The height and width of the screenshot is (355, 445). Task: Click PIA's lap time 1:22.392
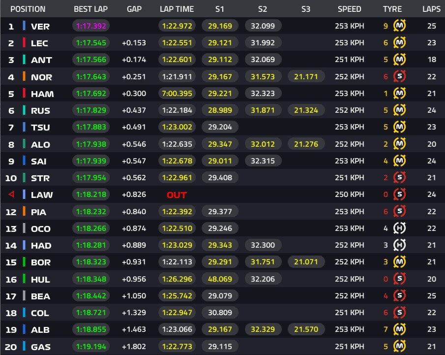click(x=177, y=211)
